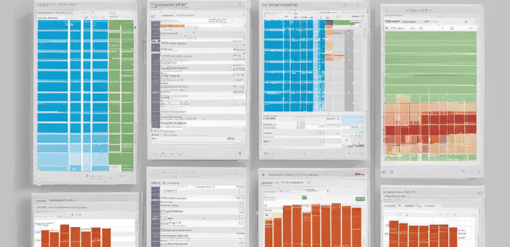Click the green button in the large orange bar chart window
Viewport: 510px width, 247px height.
click(361, 199)
